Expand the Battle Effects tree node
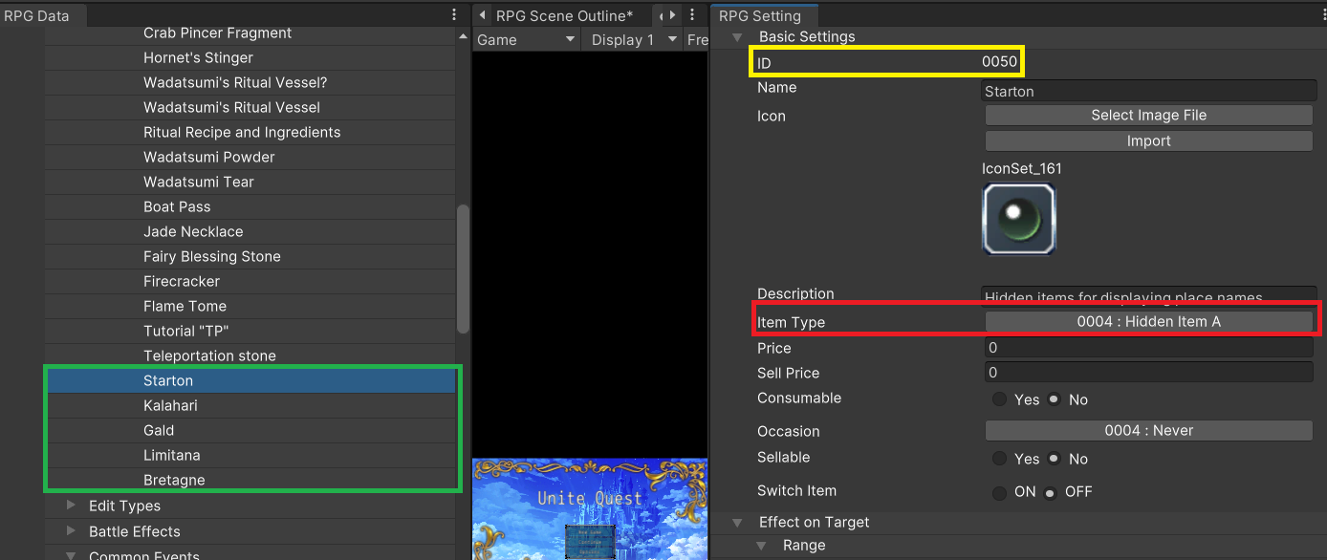 tap(71, 530)
